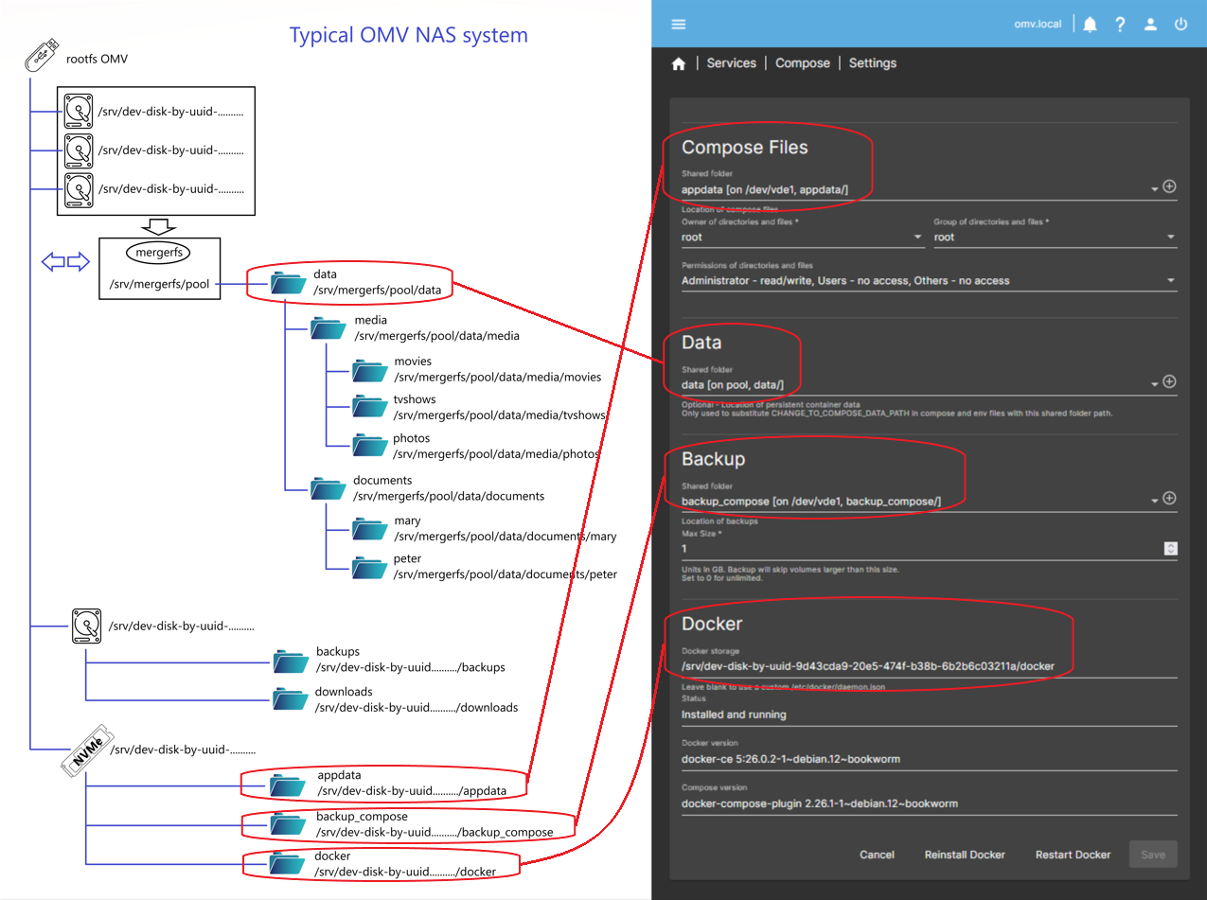The width and height of the screenshot is (1207, 900).
Task: Click the power icon in header
Action: click(1180, 25)
